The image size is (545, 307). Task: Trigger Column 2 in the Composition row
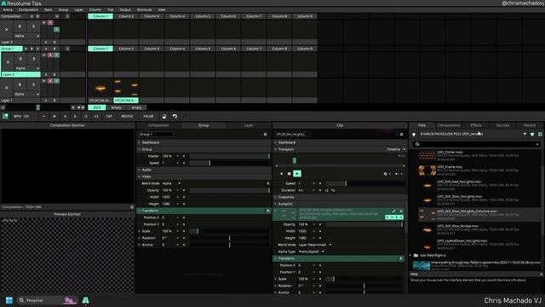(x=126, y=16)
